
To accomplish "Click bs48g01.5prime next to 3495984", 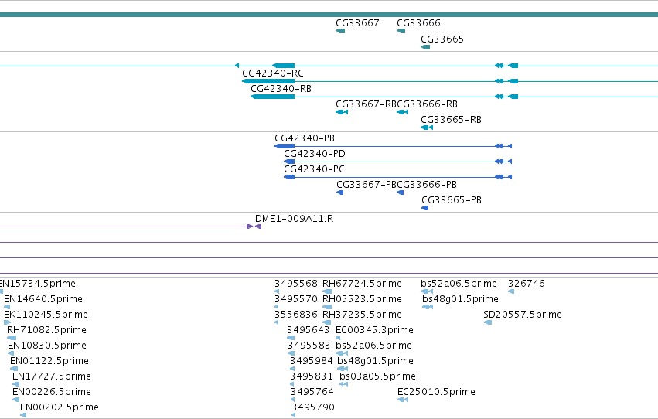I will click(376, 362).
